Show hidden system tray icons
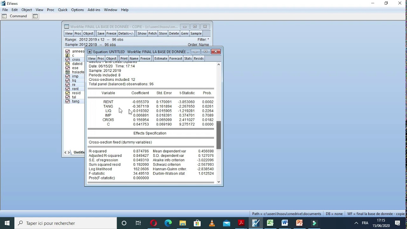The width and height of the screenshot is (407, 229). tap(356, 223)
